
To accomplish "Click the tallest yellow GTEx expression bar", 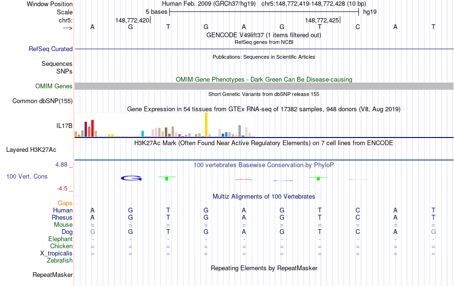I will tap(206, 125).
